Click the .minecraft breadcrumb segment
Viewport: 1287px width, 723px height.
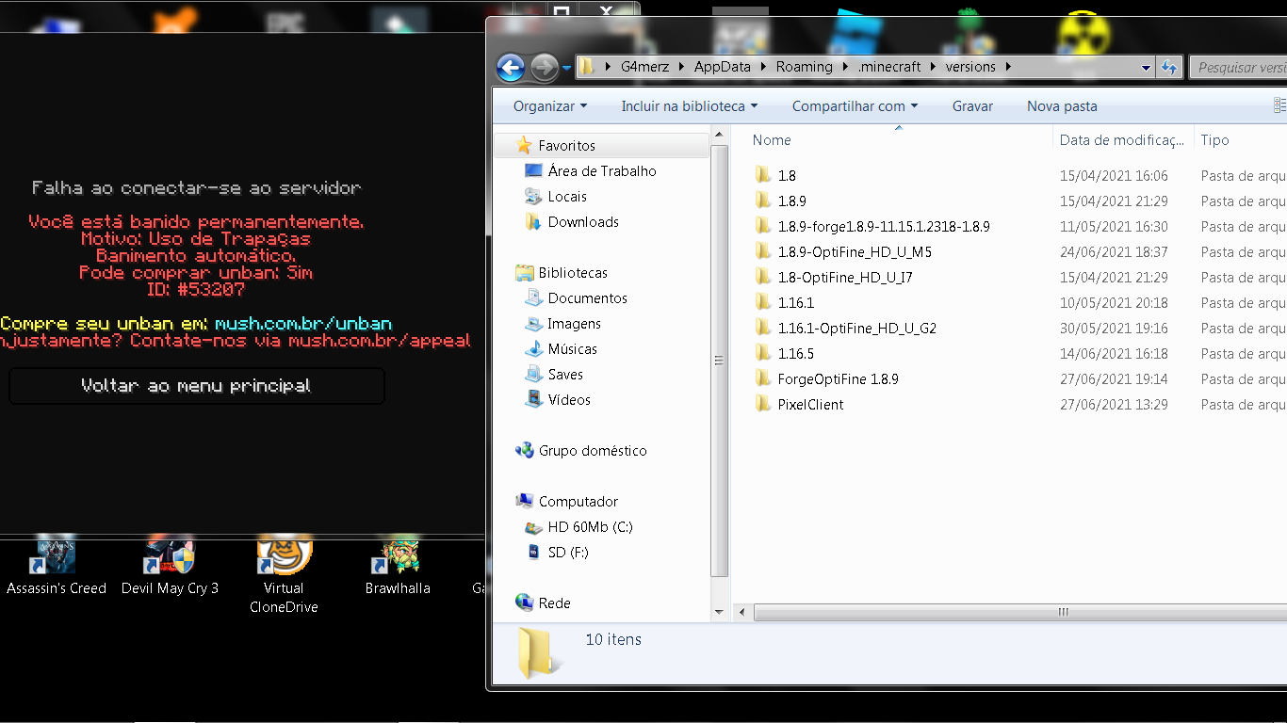pyautogui.click(x=888, y=67)
